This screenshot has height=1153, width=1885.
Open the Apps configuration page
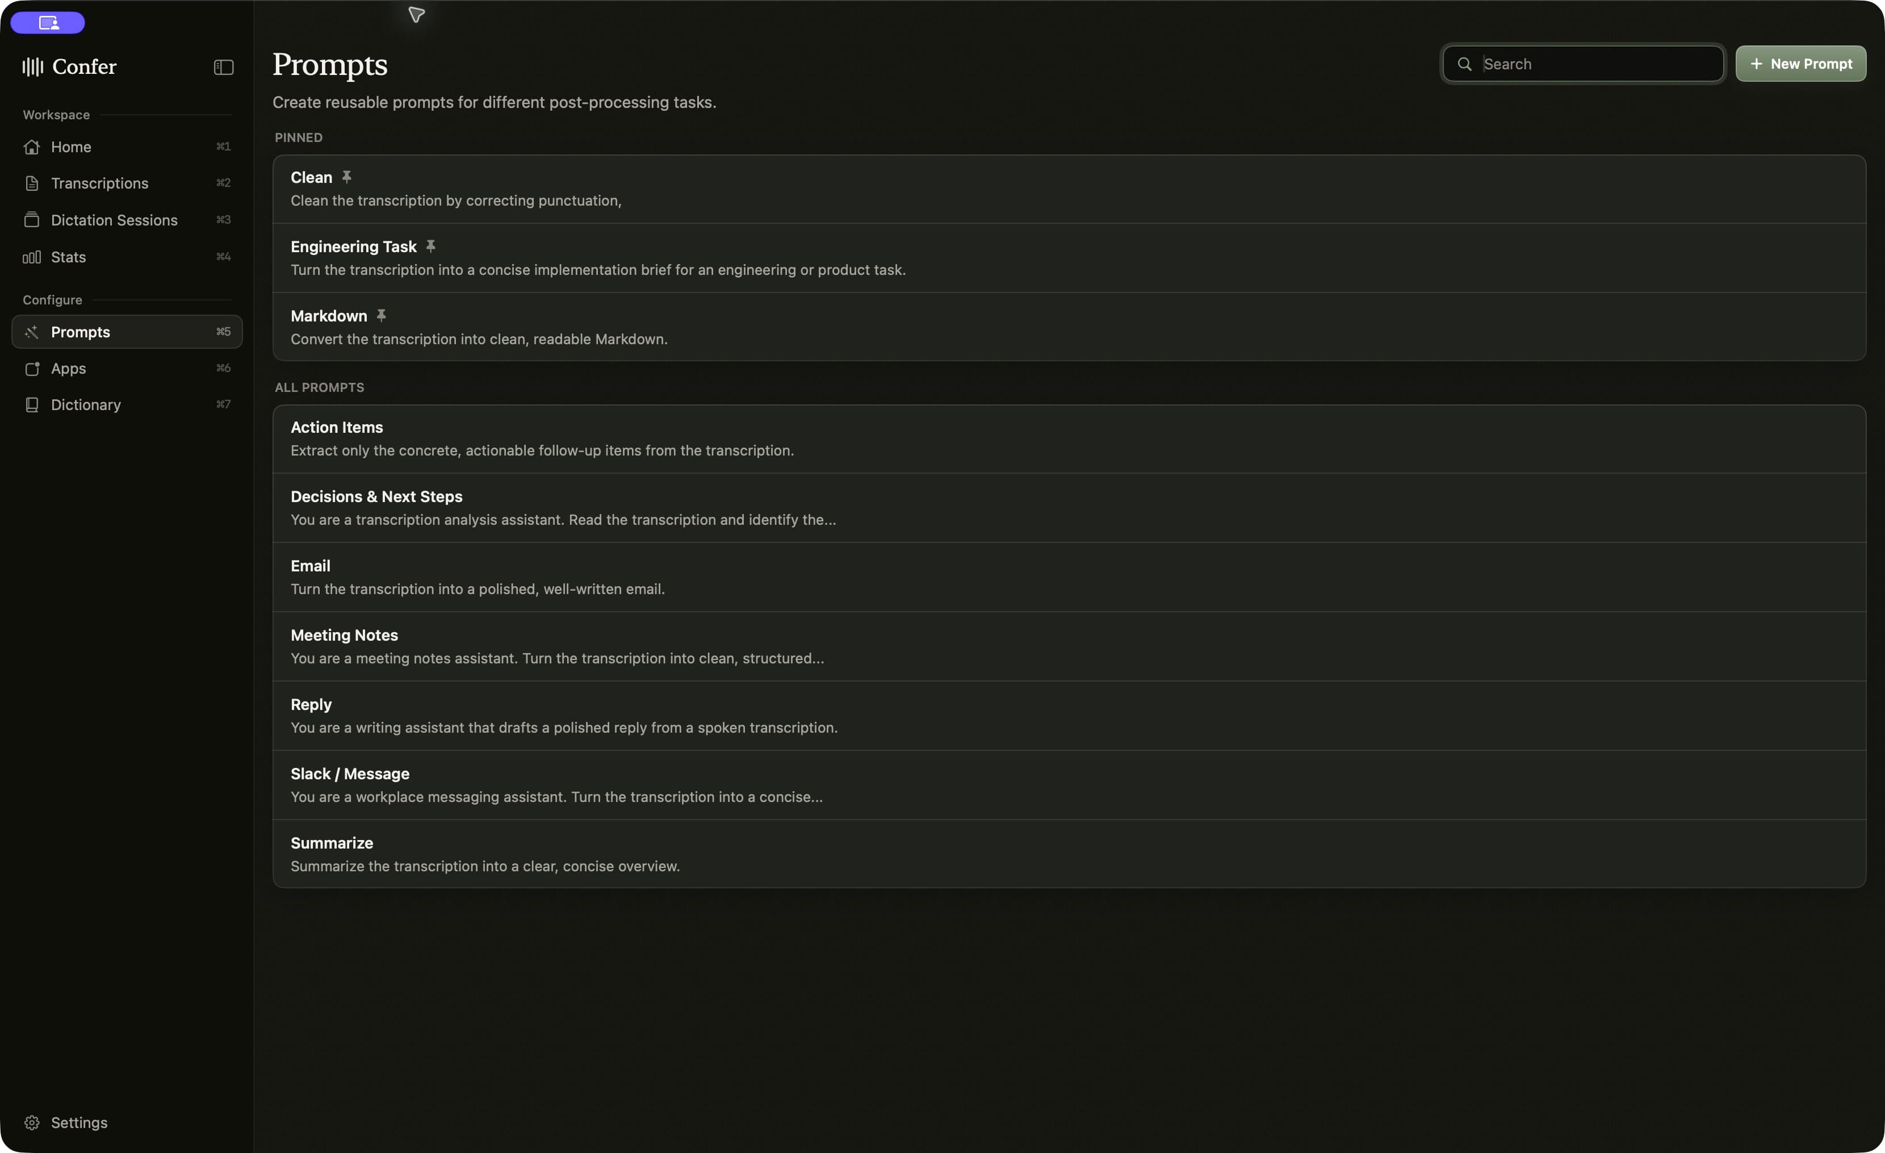[x=127, y=369]
